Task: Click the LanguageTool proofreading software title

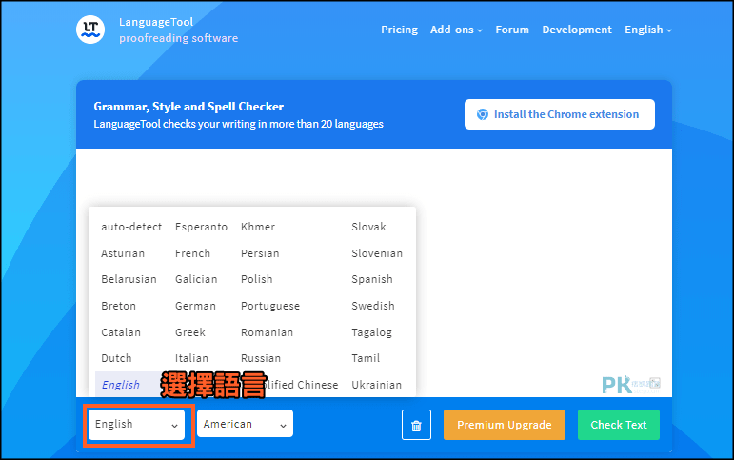Action: [178, 30]
